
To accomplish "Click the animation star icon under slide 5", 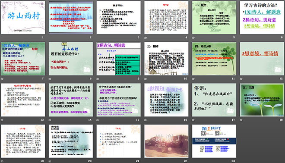I will pyautogui.click(x=193, y=38).
